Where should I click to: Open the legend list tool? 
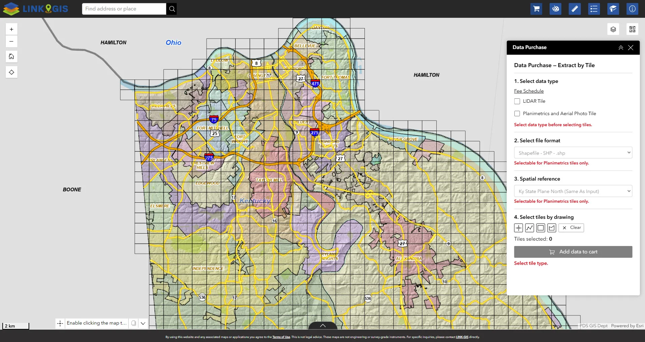[x=594, y=9]
